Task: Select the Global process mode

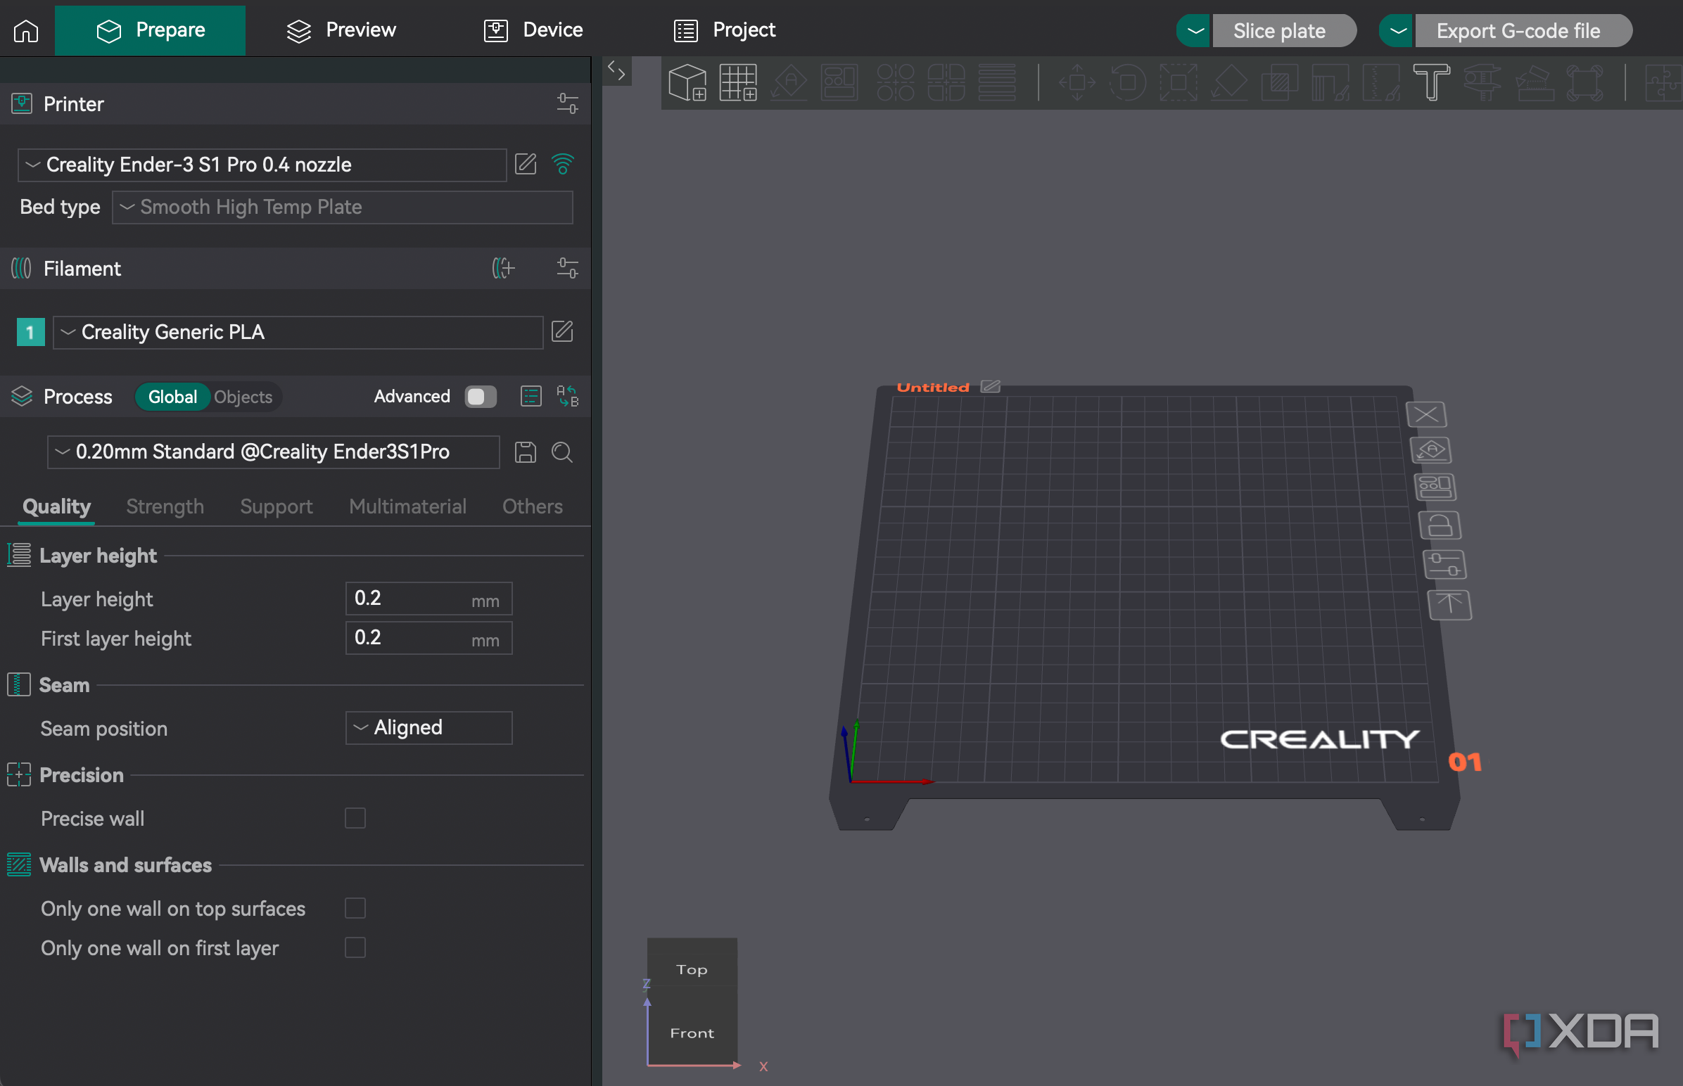Action: coord(172,397)
